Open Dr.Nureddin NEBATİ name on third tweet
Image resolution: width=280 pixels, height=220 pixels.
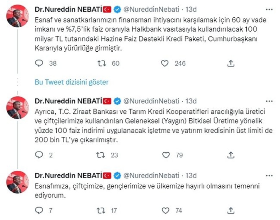68,176
